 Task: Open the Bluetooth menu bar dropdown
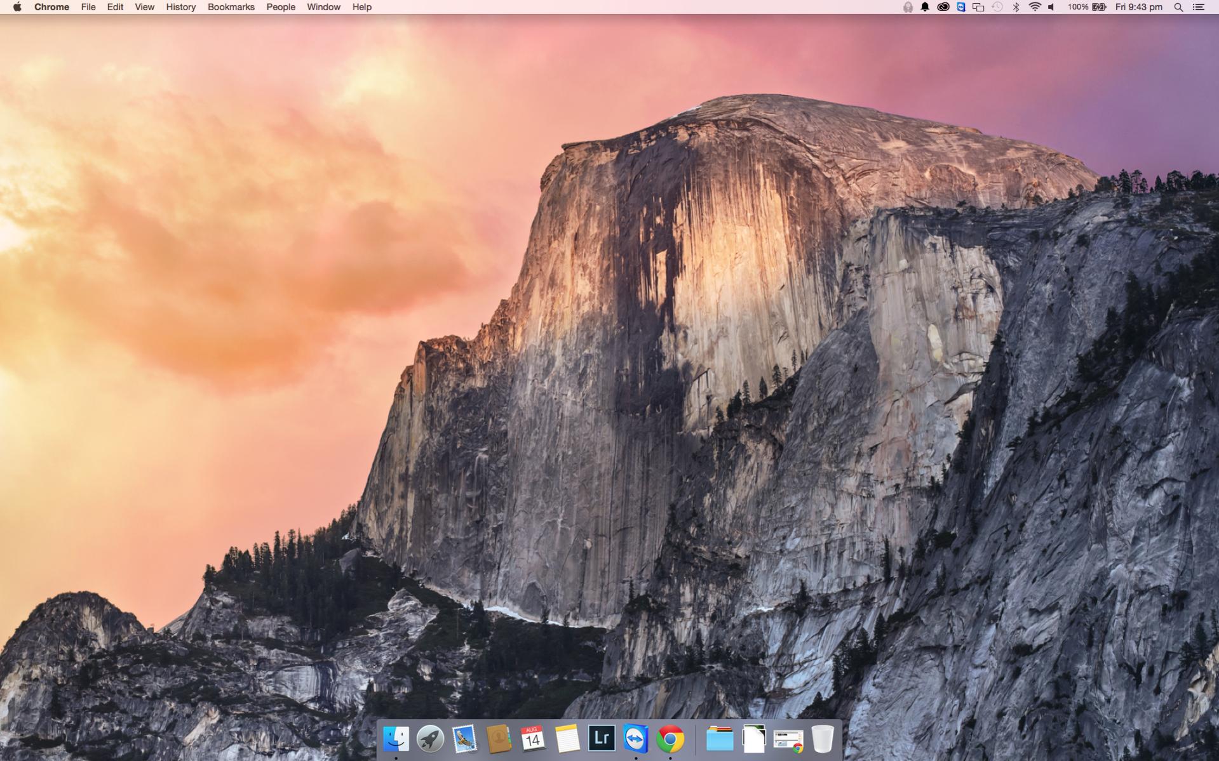click(1016, 7)
